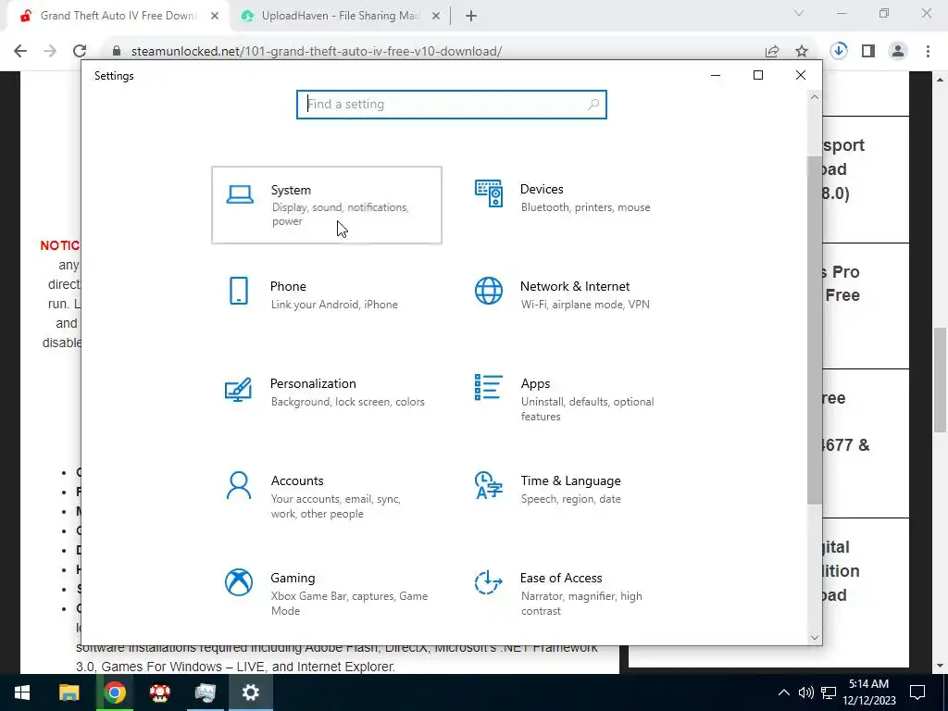Image resolution: width=948 pixels, height=711 pixels.
Task: Click the site lock icon in address bar
Action: tap(117, 52)
